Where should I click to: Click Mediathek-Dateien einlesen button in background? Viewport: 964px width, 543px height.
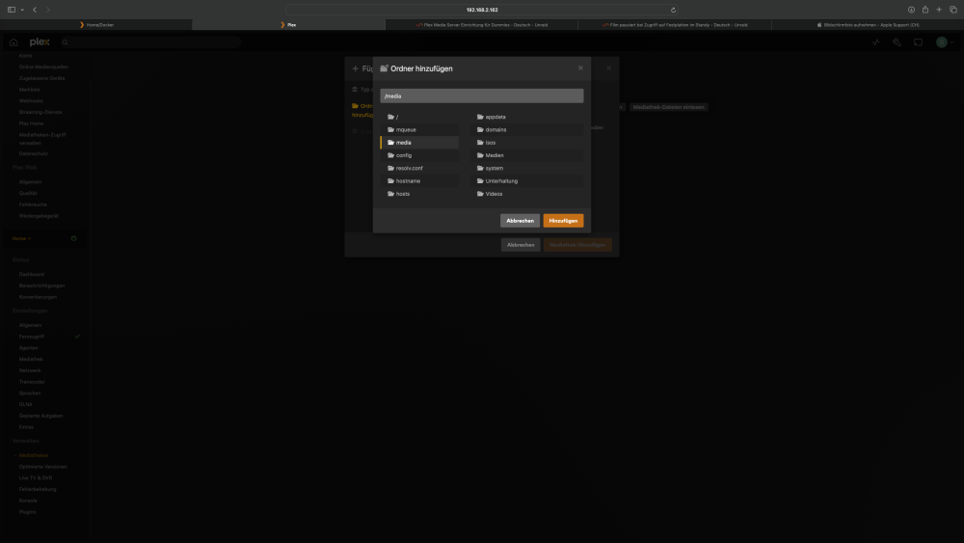(x=668, y=107)
